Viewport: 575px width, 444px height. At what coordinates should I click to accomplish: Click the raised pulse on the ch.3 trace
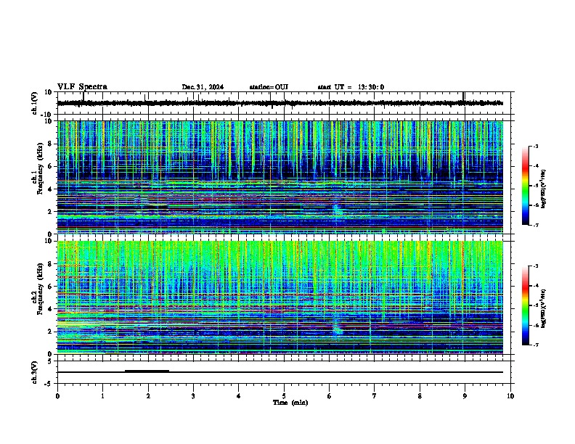point(147,371)
